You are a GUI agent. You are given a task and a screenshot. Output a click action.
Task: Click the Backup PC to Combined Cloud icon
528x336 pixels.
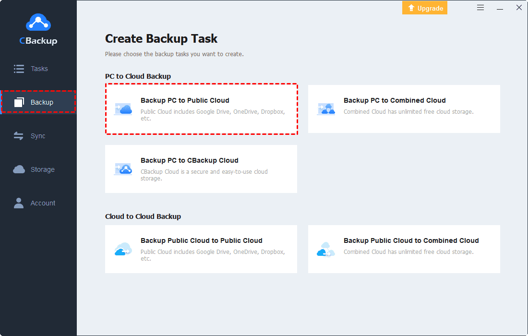(x=326, y=109)
